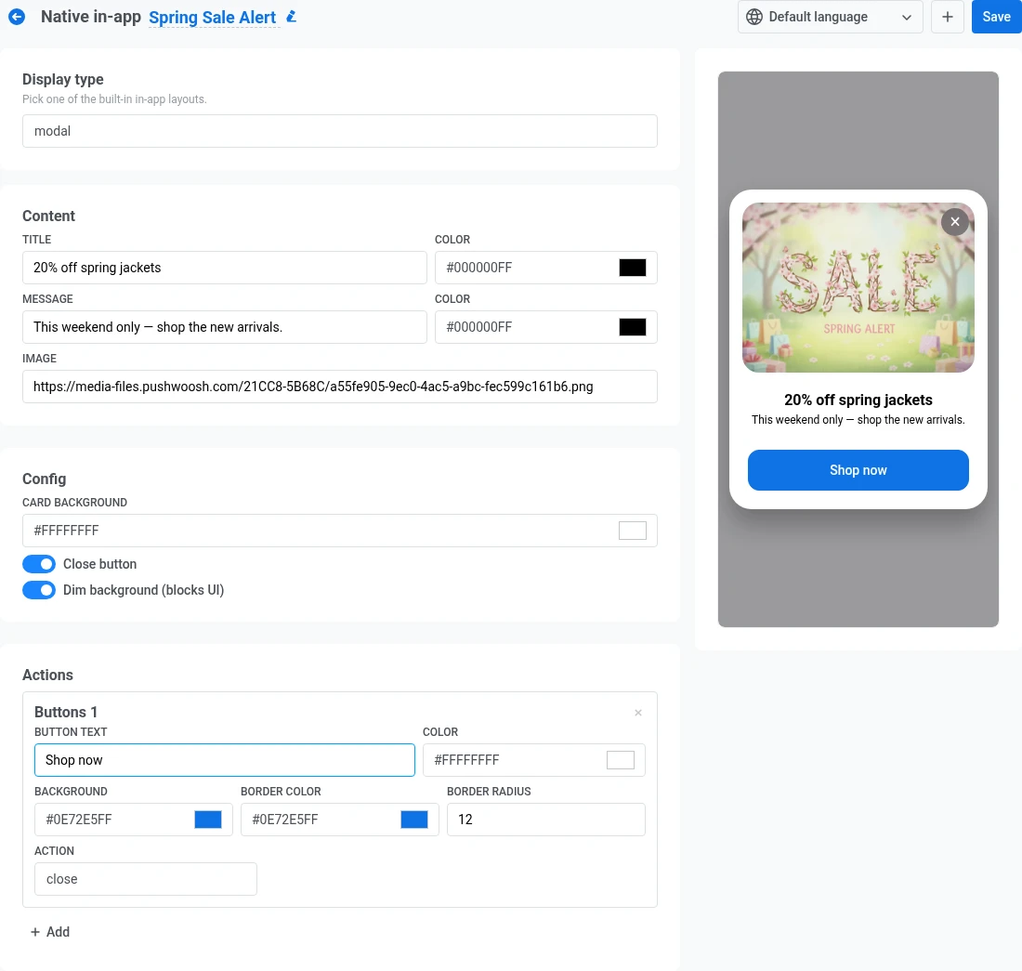This screenshot has width=1022, height=971.
Task: Click the preview title 20% off spring jackets
Action: [x=858, y=400]
